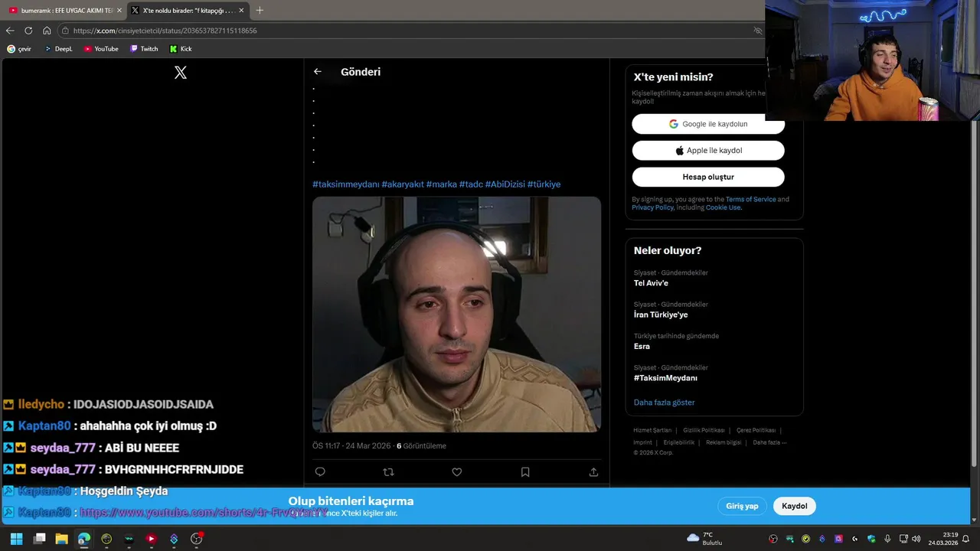Open the Terms of Service link
Image resolution: width=980 pixels, height=551 pixels.
(x=750, y=200)
